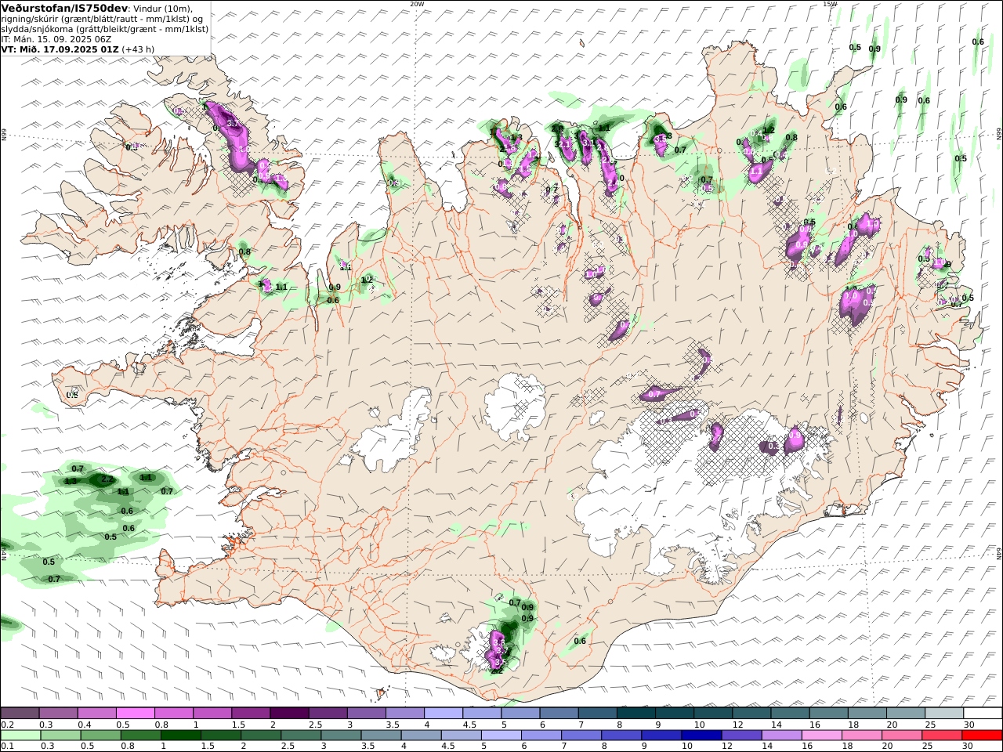This screenshot has width=1003, height=752.
Task: Click the 'slydda/snjókoma' legend description line
Action: (x=104, y=29)
